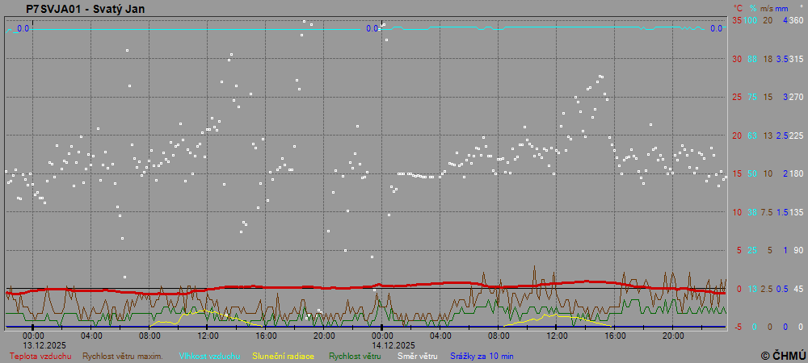
Task: Select the 13.12.2025 date label
Action: [33, 344]
